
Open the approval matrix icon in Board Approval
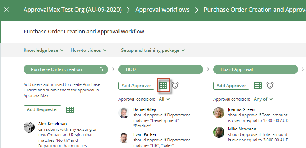258,85
